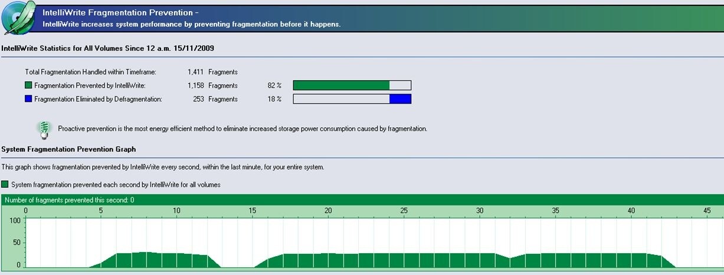Screen dimensions: 724x275
Task: Click the 40 second mark on graph axis
Action: (x=631, y=210)
